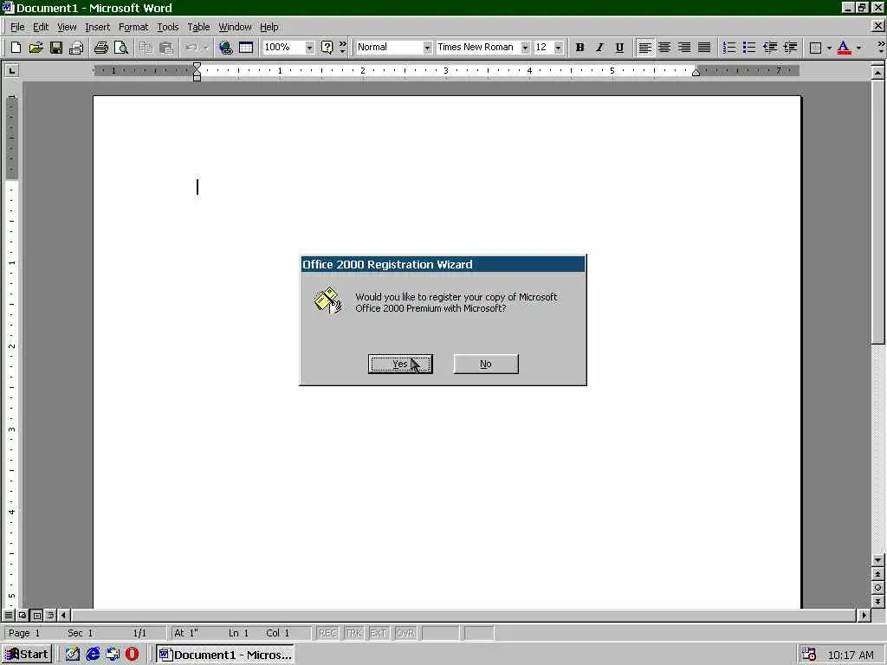Image resolution: width=887 pixels, height=665 pixels.
Task: Go to previous page double-arrow button
Action: click(877, 574)
